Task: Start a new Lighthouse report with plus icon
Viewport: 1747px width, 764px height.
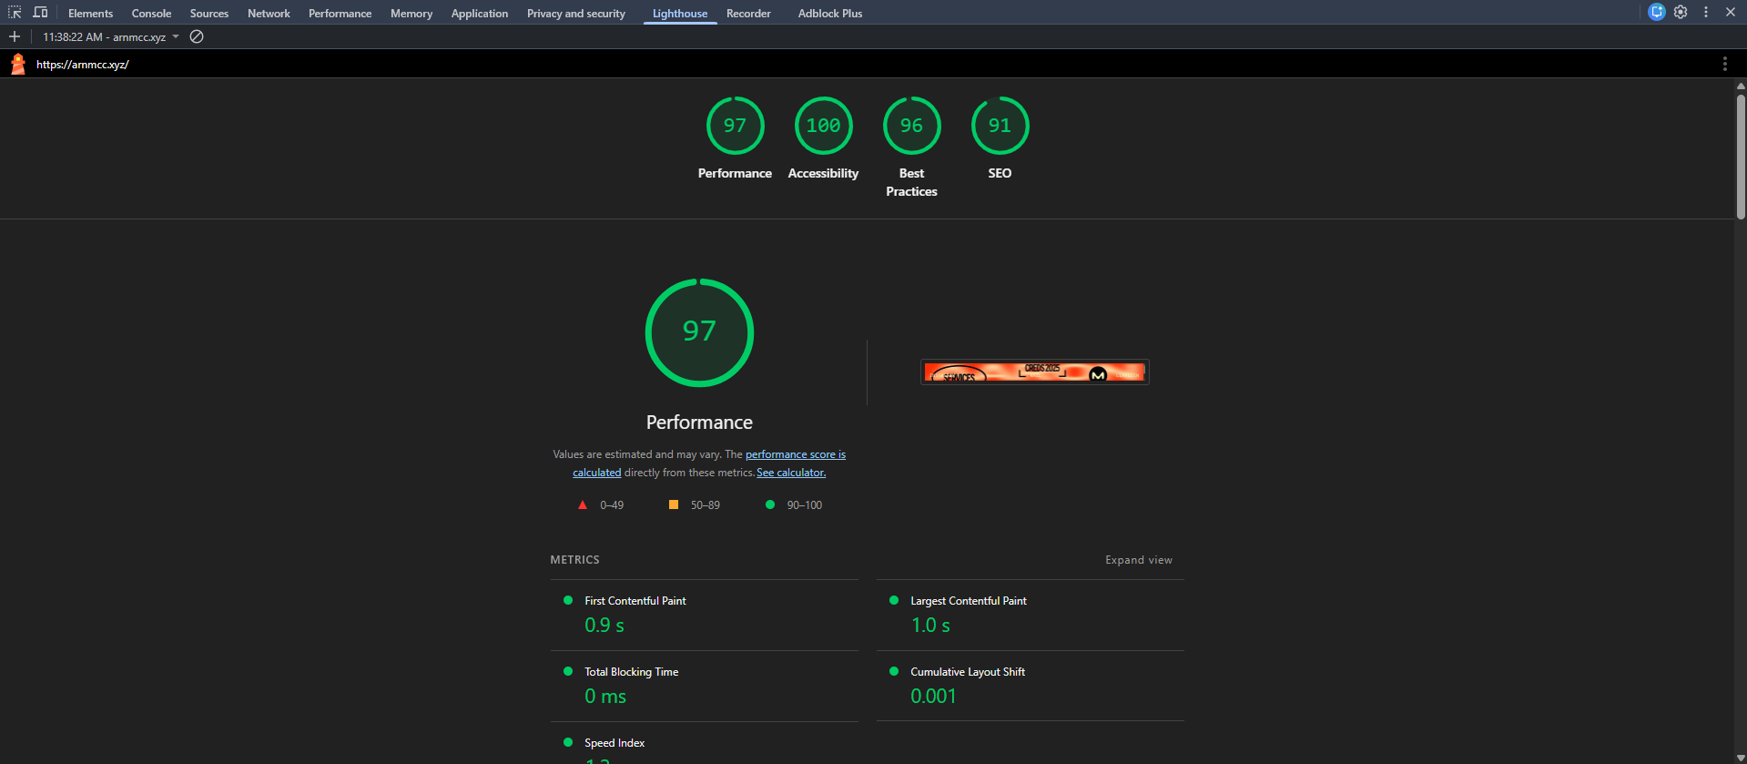Action: tap(15, 37)
